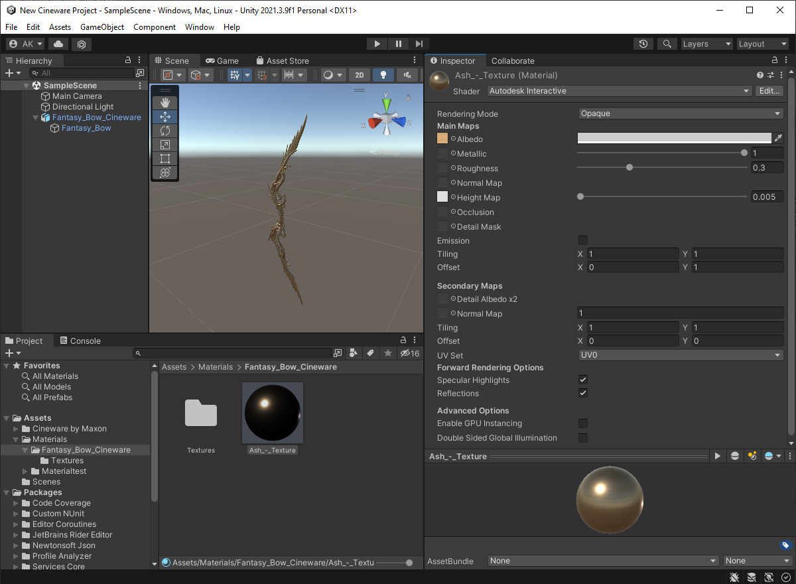Open the AK account dropdown

click(x=25, y=44)
